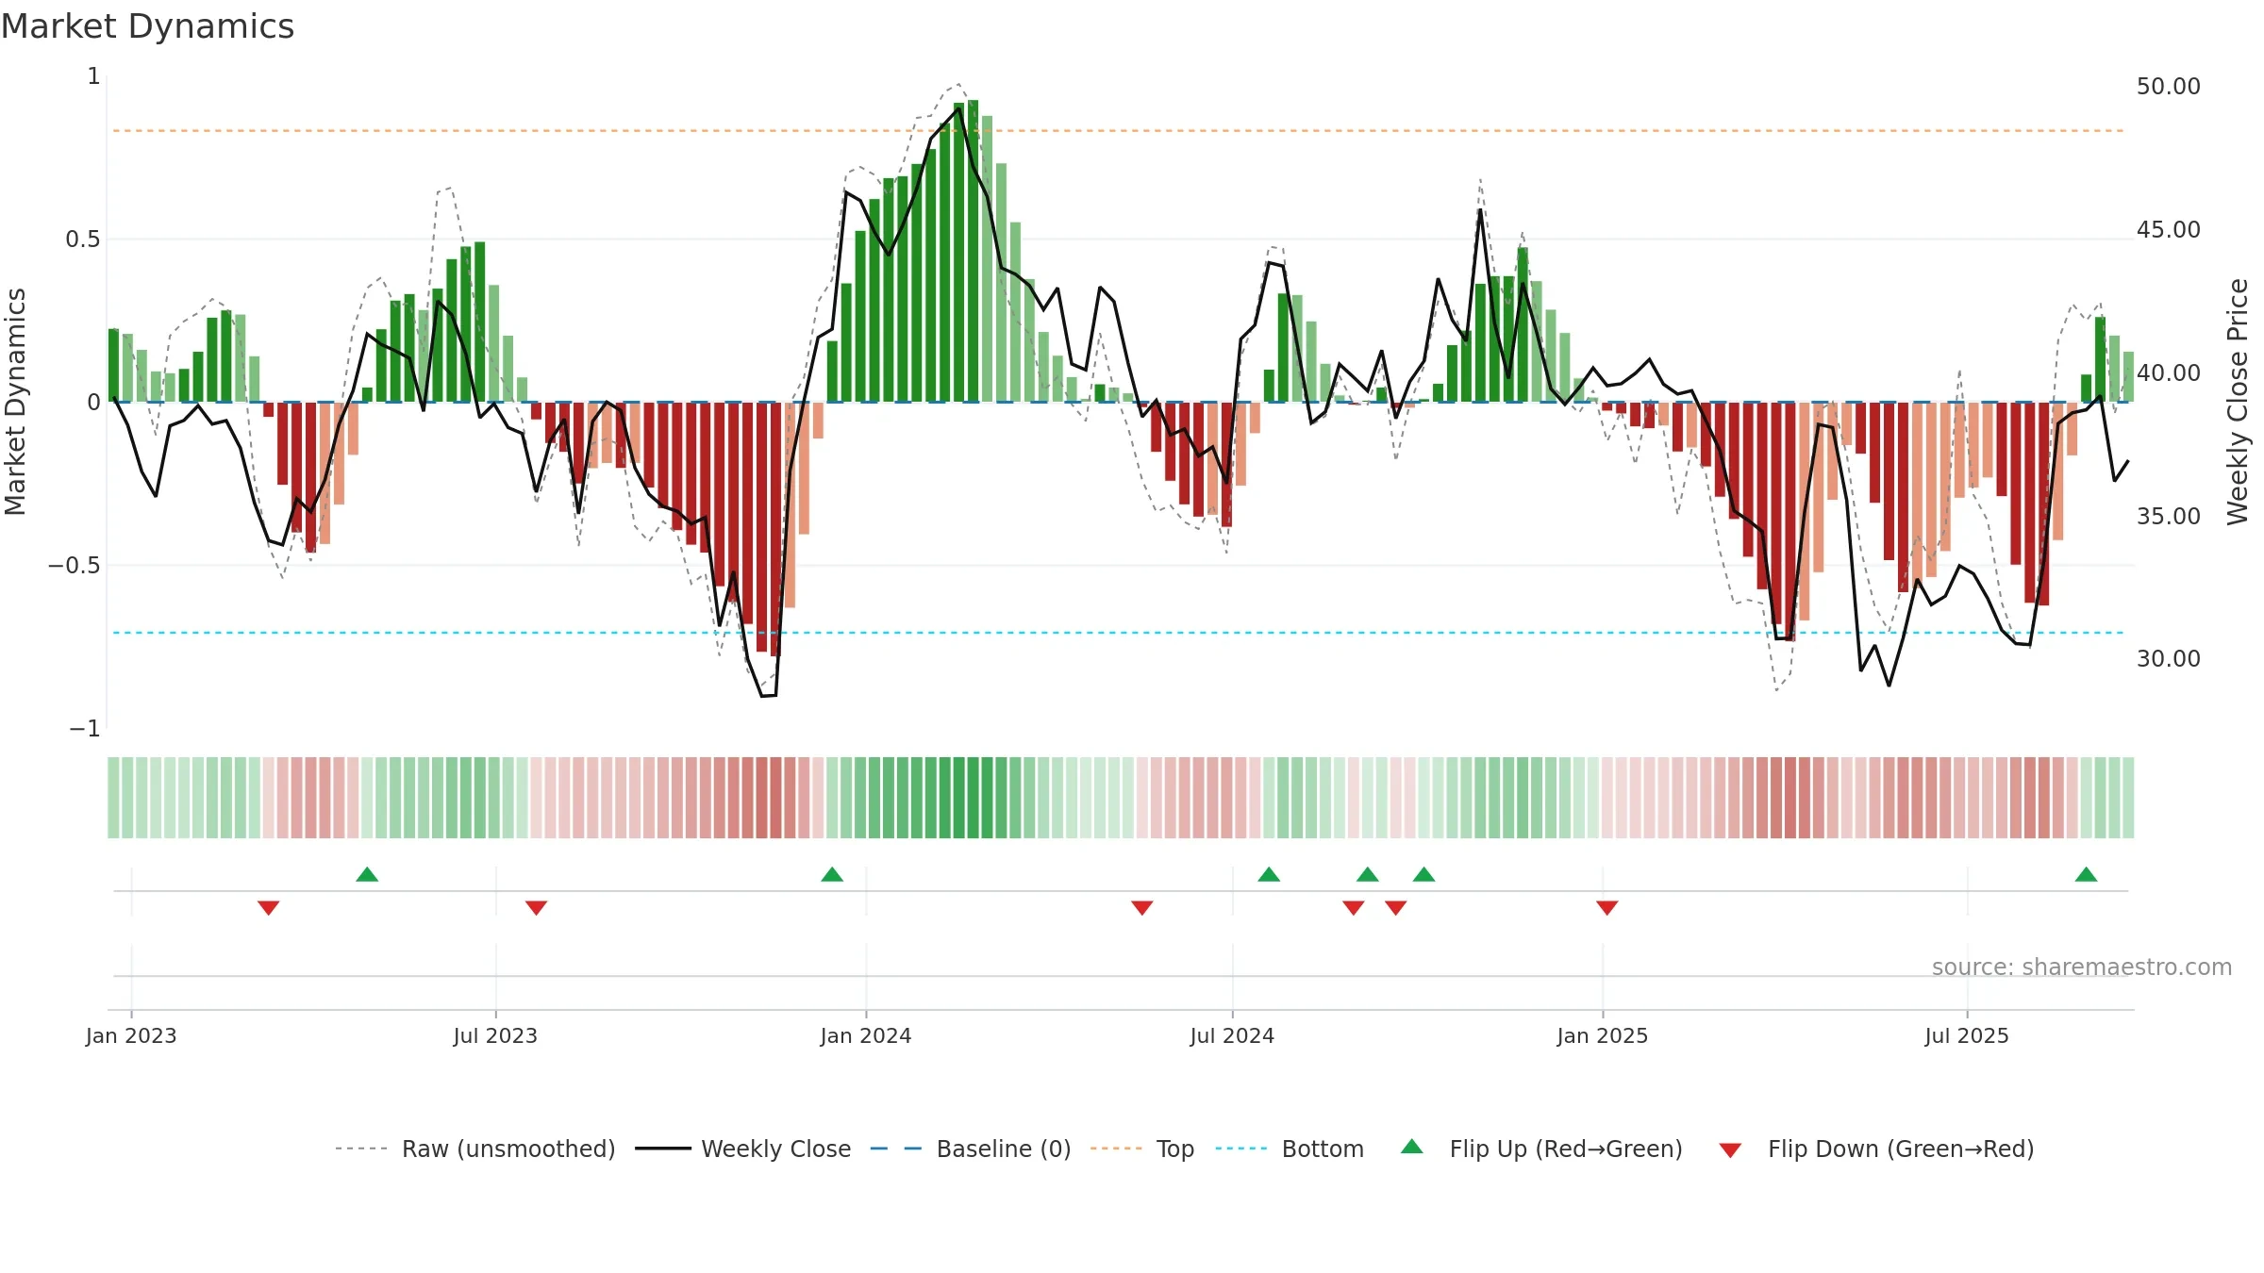Click the source: sharemaestro.com text

click(2082, 967)
